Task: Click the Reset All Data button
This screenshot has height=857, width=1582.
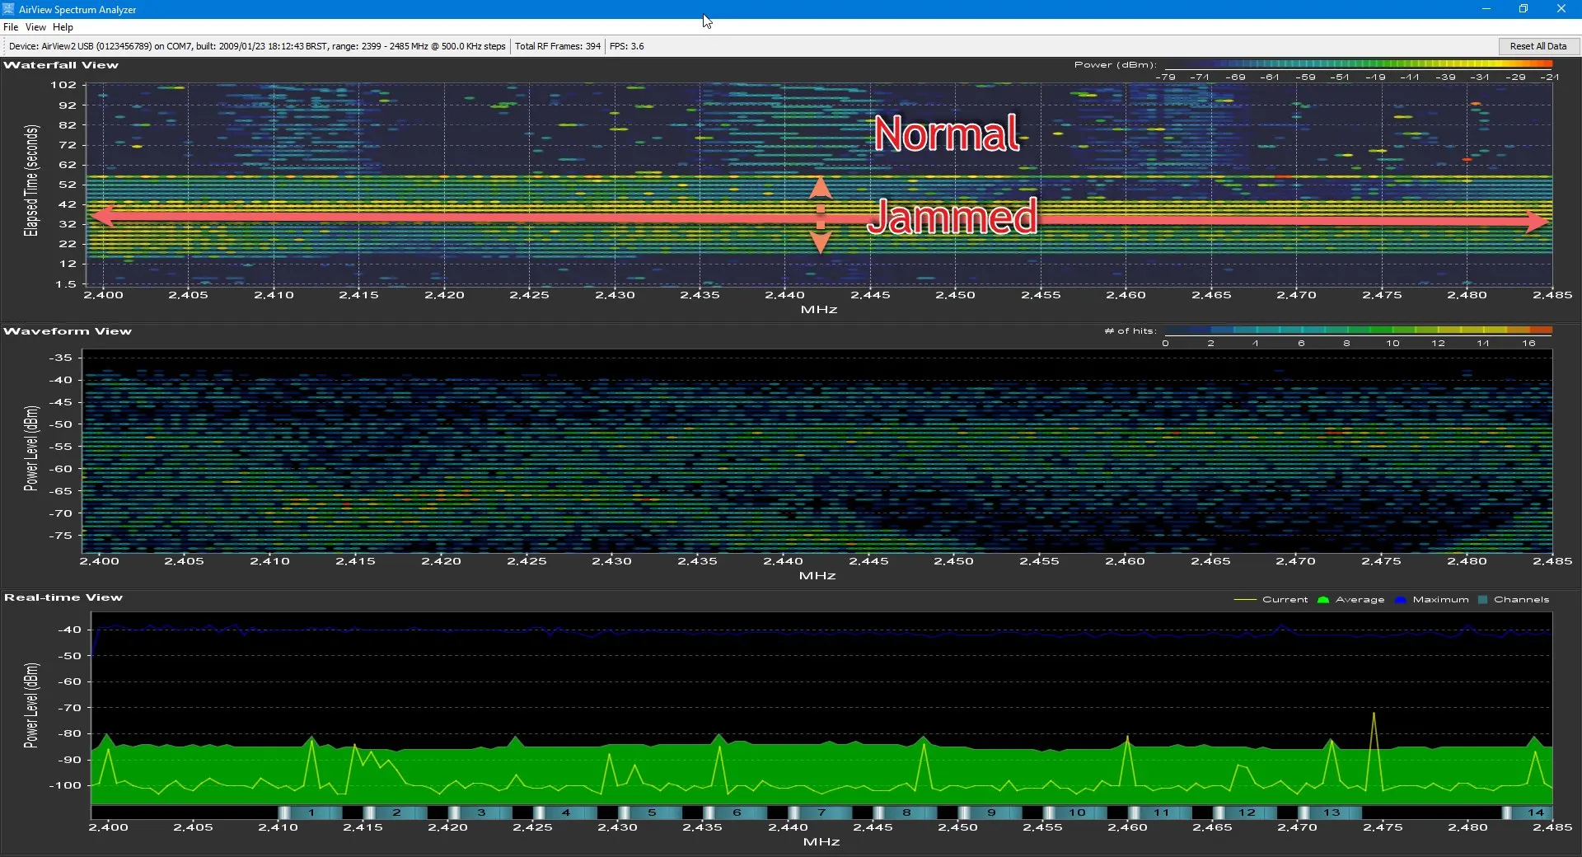Action: pyautogui.click(x=1538, y=46)
